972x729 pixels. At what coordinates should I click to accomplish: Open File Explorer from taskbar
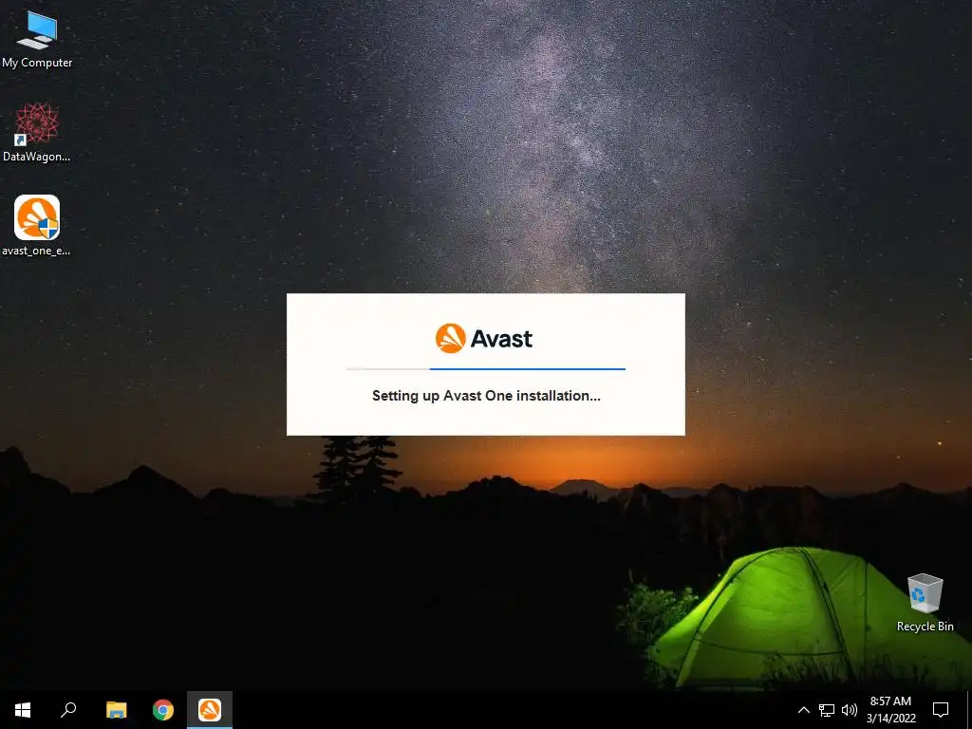[x=116, y=710]
